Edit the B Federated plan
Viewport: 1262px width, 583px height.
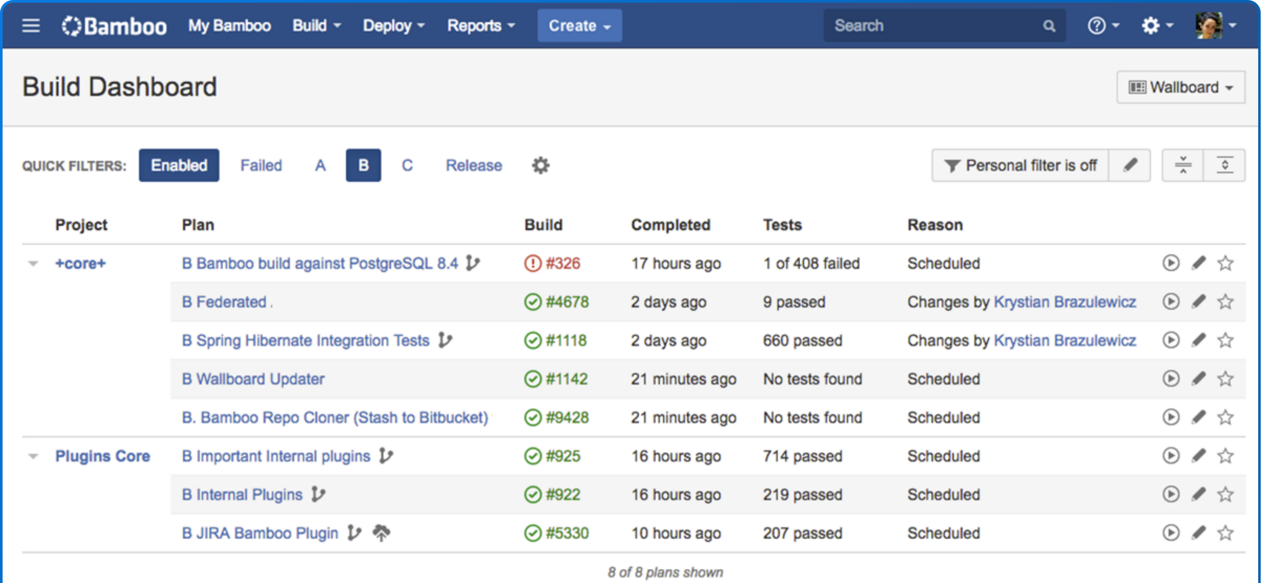point(1198,301)
